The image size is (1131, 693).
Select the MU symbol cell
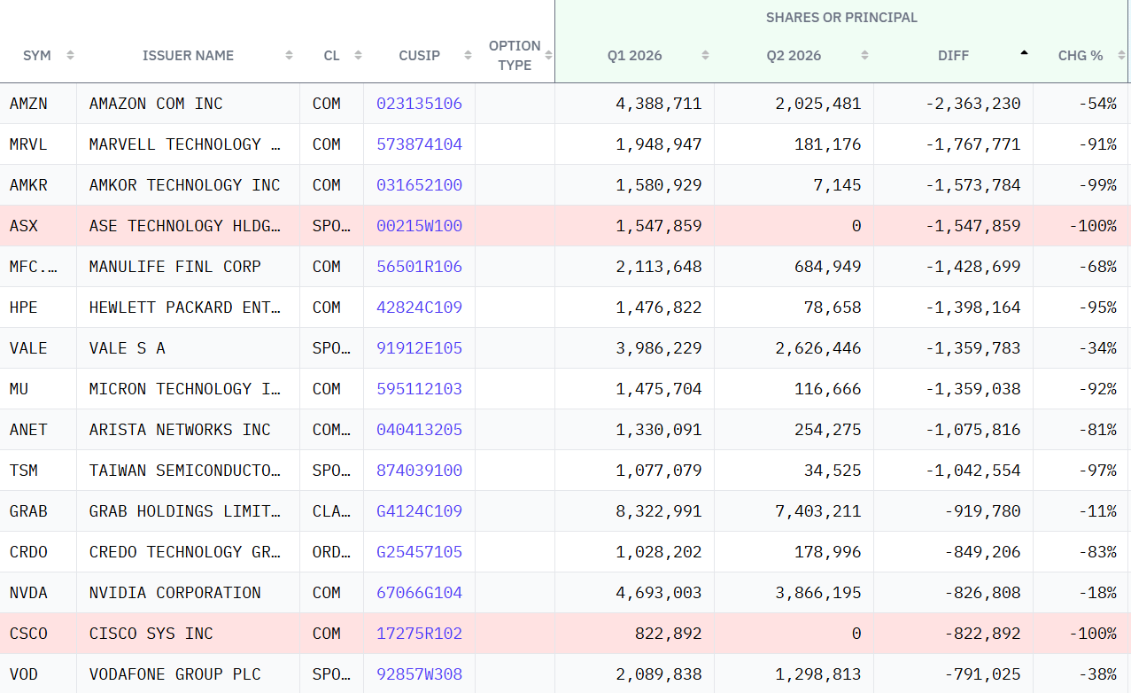point(38,389)
